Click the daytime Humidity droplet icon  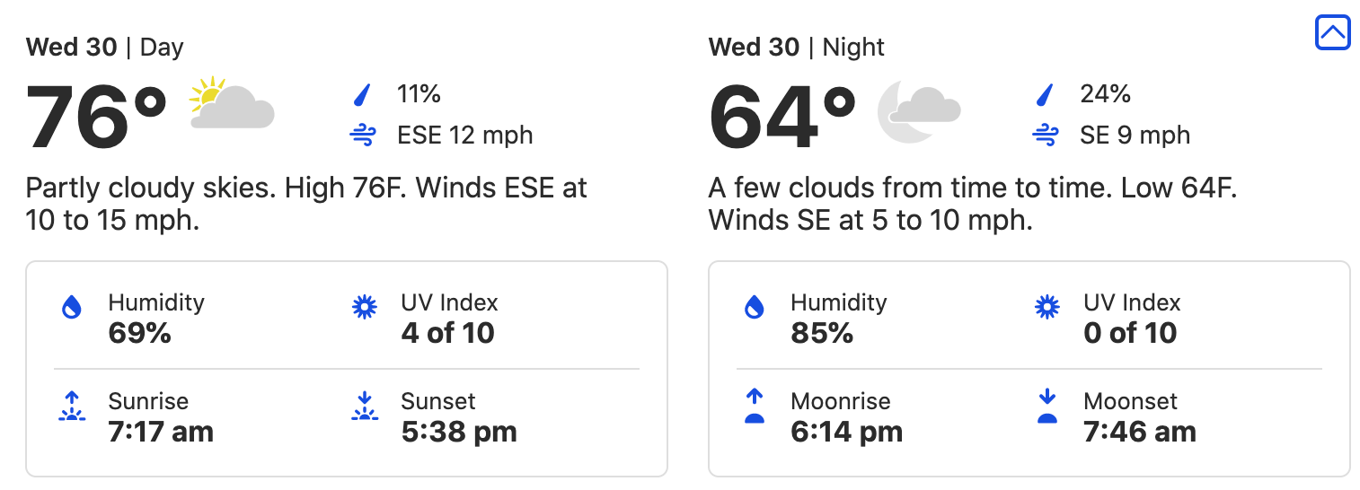72,308
